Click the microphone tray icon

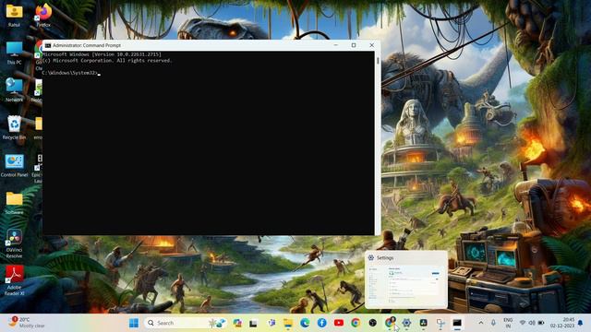(x=493, y=323)
